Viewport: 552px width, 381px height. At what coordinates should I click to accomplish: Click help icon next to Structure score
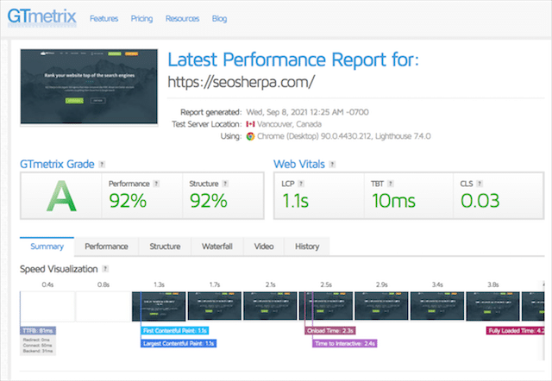pyautogui.click(x=226, y=184)
